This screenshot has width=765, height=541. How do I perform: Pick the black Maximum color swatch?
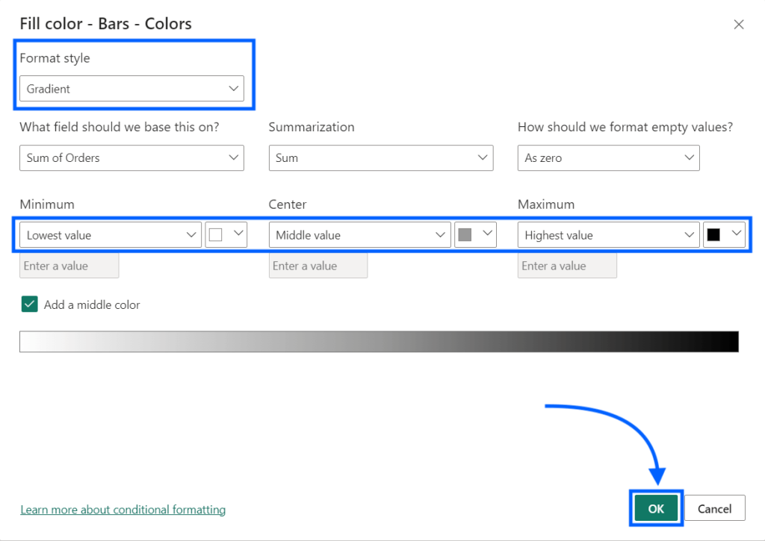(724, 235)
